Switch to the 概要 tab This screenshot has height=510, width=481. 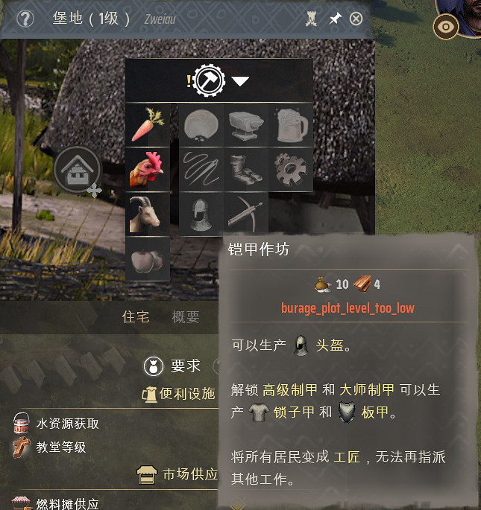point(186,317)
